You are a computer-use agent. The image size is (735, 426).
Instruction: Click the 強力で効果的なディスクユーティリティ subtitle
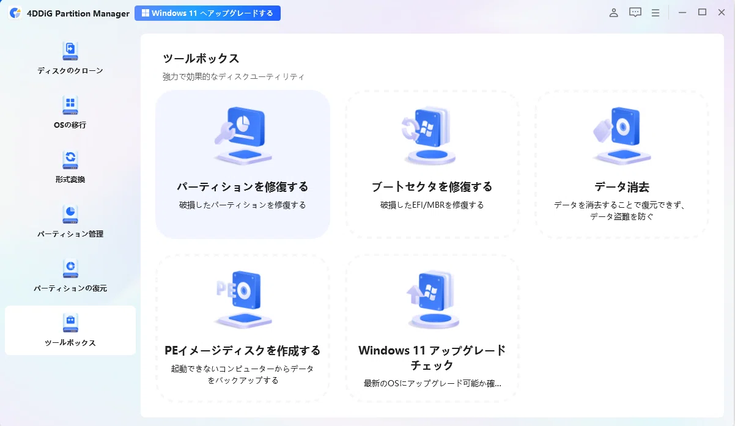coord(234,77)
